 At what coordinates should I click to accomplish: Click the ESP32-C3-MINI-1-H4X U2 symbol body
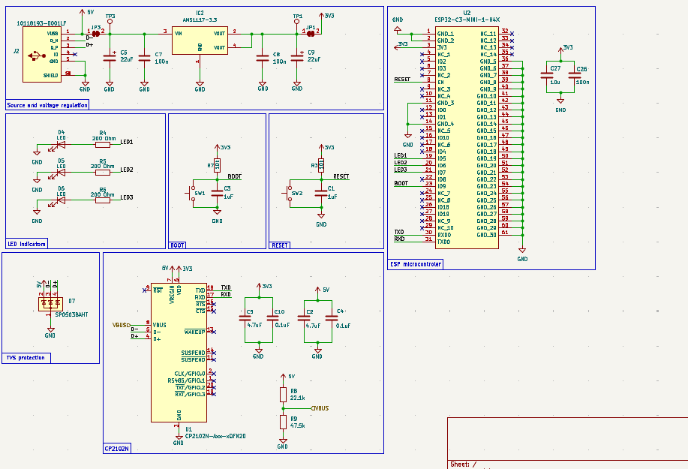[x=467, y=138]
